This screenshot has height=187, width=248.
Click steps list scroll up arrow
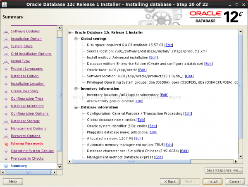[60, 28]
